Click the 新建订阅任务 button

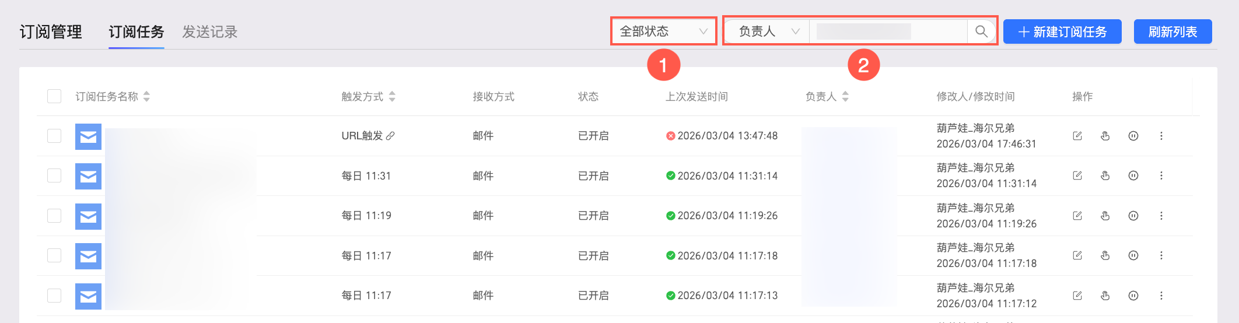pyautogui.click(x=1062, y=31)
